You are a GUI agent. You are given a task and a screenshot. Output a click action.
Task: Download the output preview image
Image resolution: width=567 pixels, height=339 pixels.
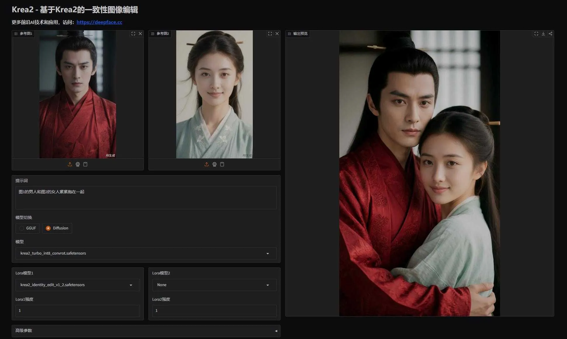pyautogui.click(x=543, y=34)
